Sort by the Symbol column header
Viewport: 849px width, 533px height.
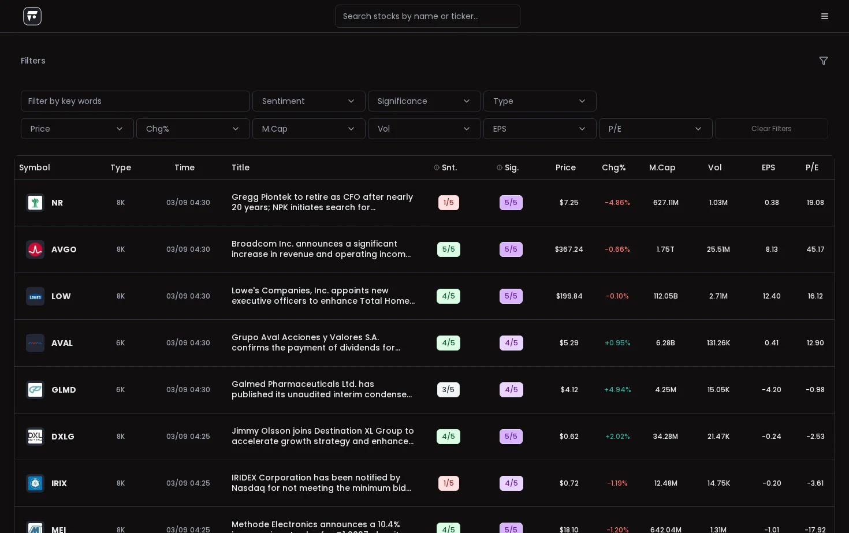pyautogui.click(x=35, y=167)
